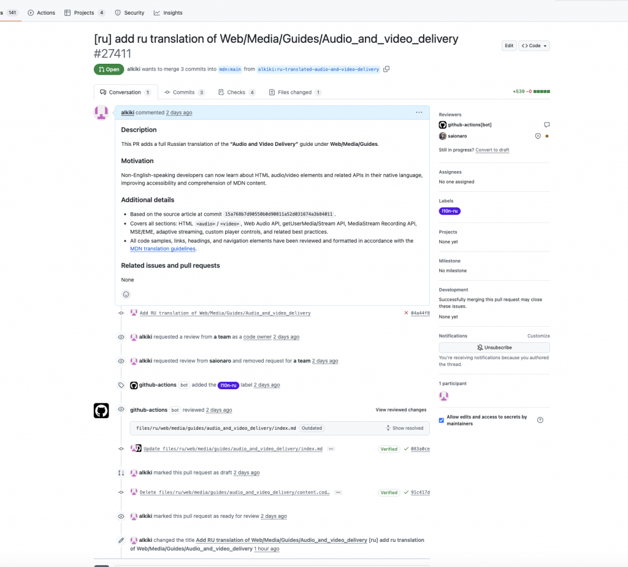Switch to the Files changed tab

pos(295,93)
